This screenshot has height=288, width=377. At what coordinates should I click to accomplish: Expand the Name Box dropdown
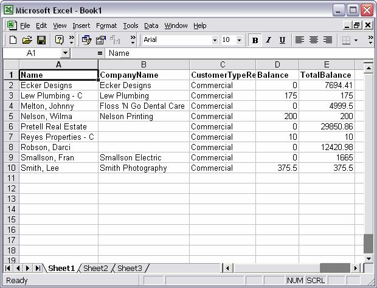[65, 53]
